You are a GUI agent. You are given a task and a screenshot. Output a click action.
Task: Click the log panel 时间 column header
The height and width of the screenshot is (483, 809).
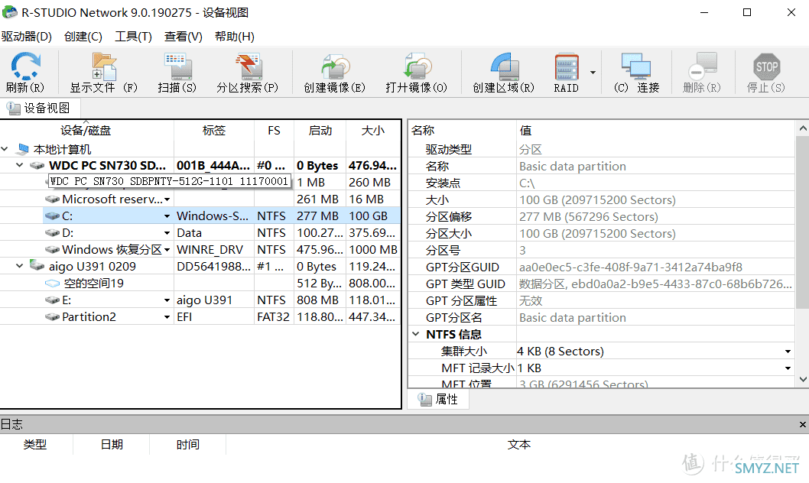point(188,444)
